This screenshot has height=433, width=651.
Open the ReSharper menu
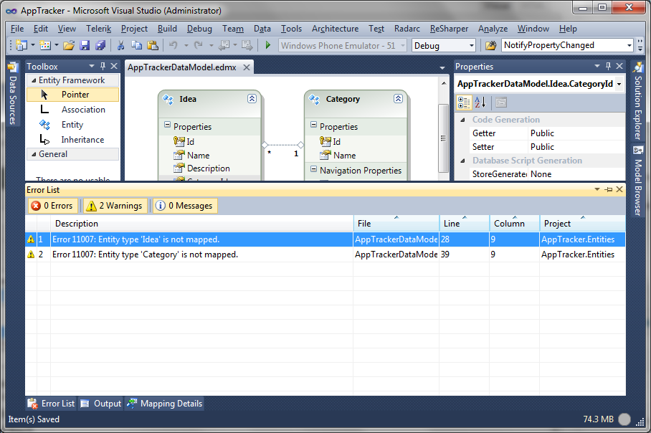coord(449,29)
